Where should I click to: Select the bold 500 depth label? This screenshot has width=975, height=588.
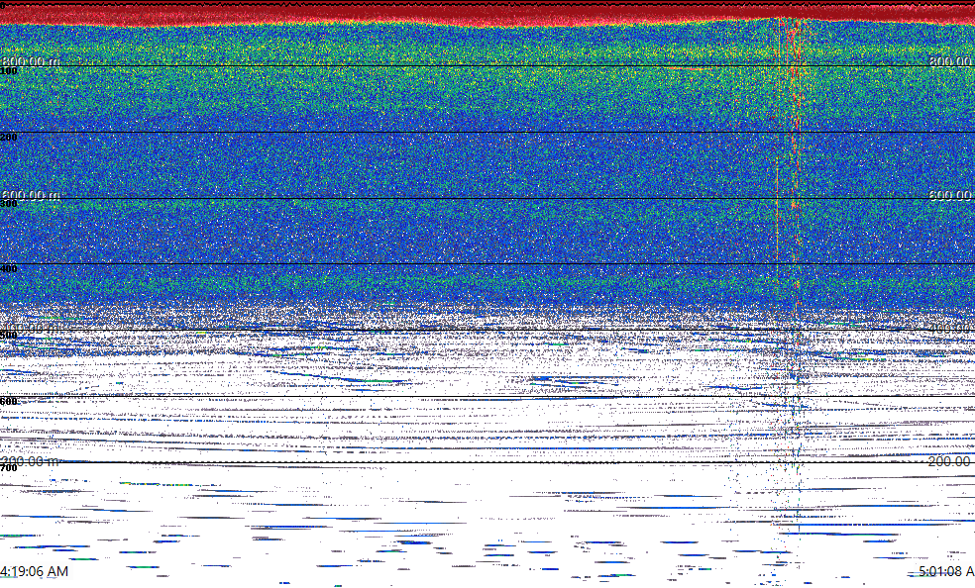(9, 336)
